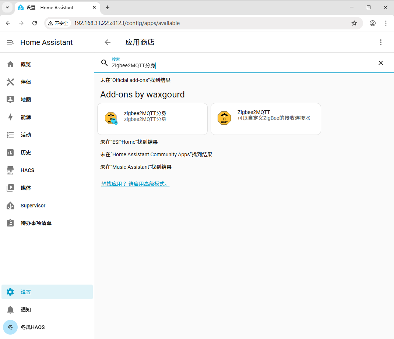Screen dimensions: 394x339
Task: Open the zigbee2MQTT分身 add-on card
Action: tap(152, 119)
